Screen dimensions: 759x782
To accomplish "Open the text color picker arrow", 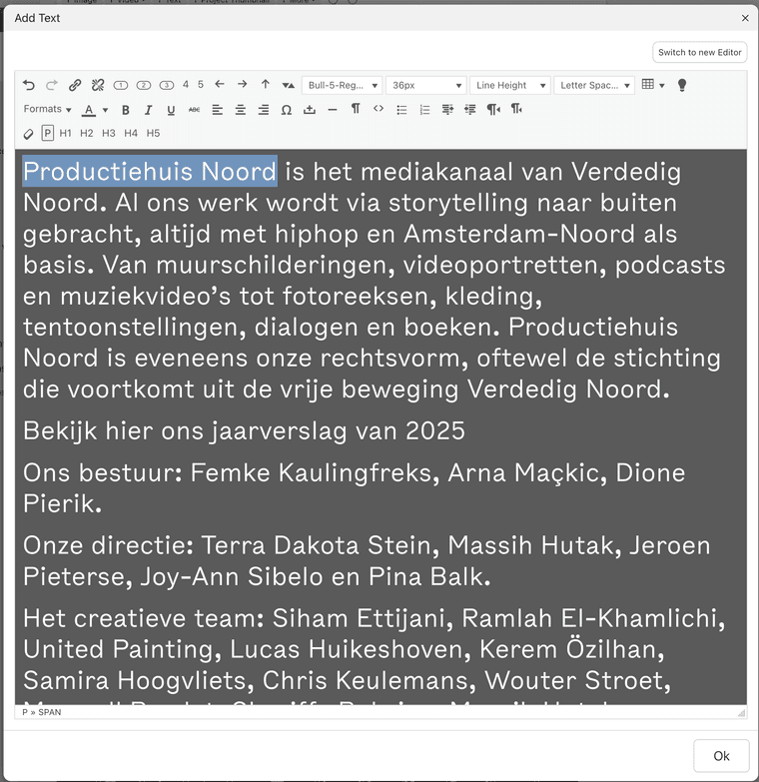I will [x=105, y=110].
